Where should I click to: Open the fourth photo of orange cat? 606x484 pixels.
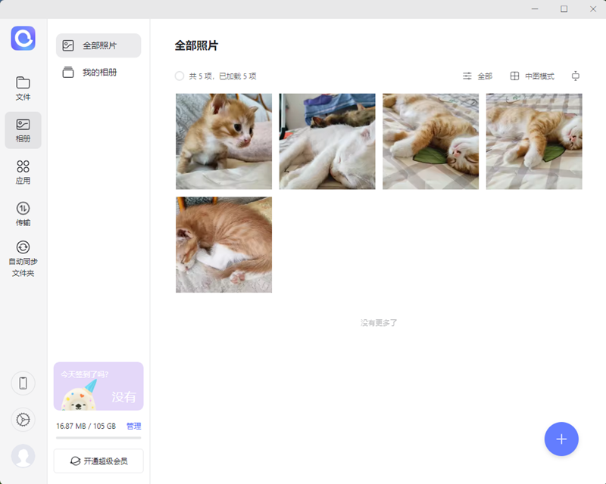click(x=534, y=141)
